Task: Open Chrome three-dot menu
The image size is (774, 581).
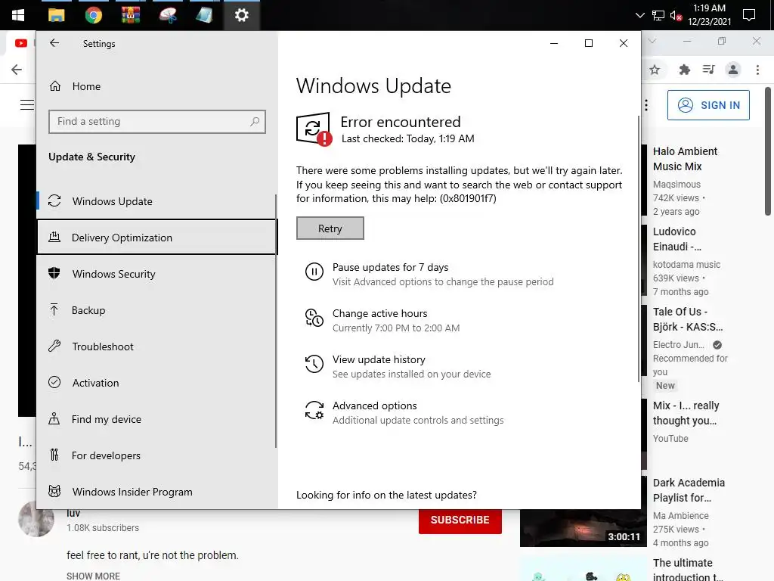Action: click(x=757, y=70)
